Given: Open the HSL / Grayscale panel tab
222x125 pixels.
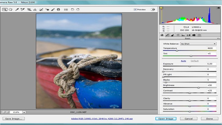Looking at the screenshot, I should (x=178, y=35).
